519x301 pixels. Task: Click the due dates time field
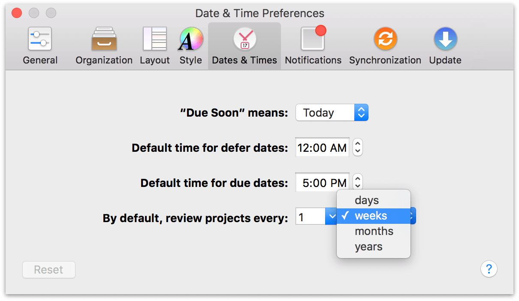322,183
